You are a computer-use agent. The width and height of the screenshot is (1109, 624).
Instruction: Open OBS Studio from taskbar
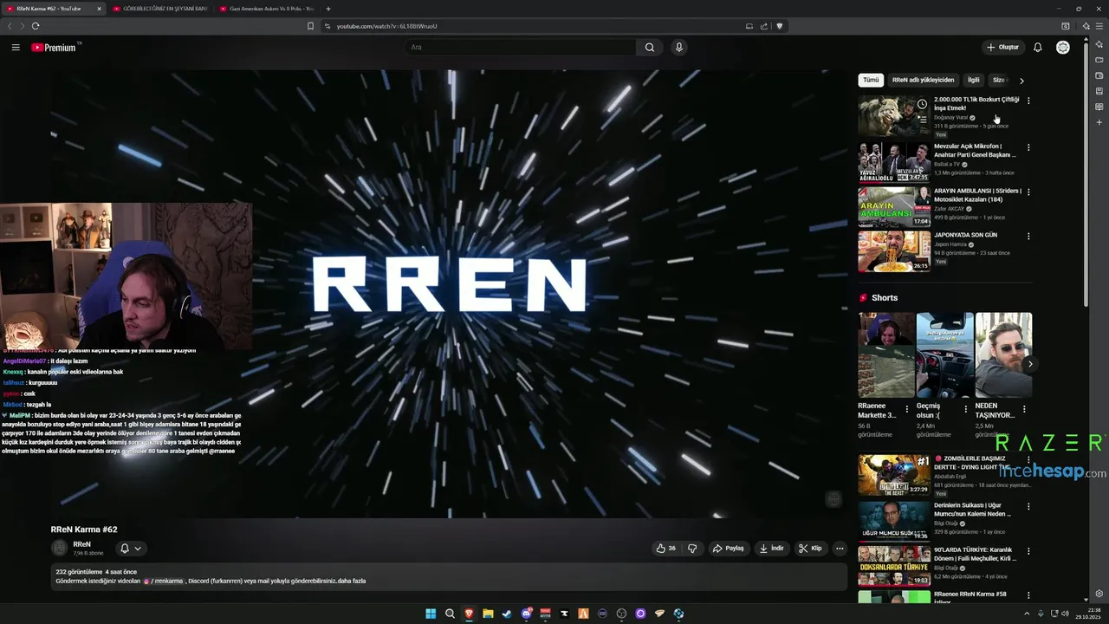pos(621,614)
